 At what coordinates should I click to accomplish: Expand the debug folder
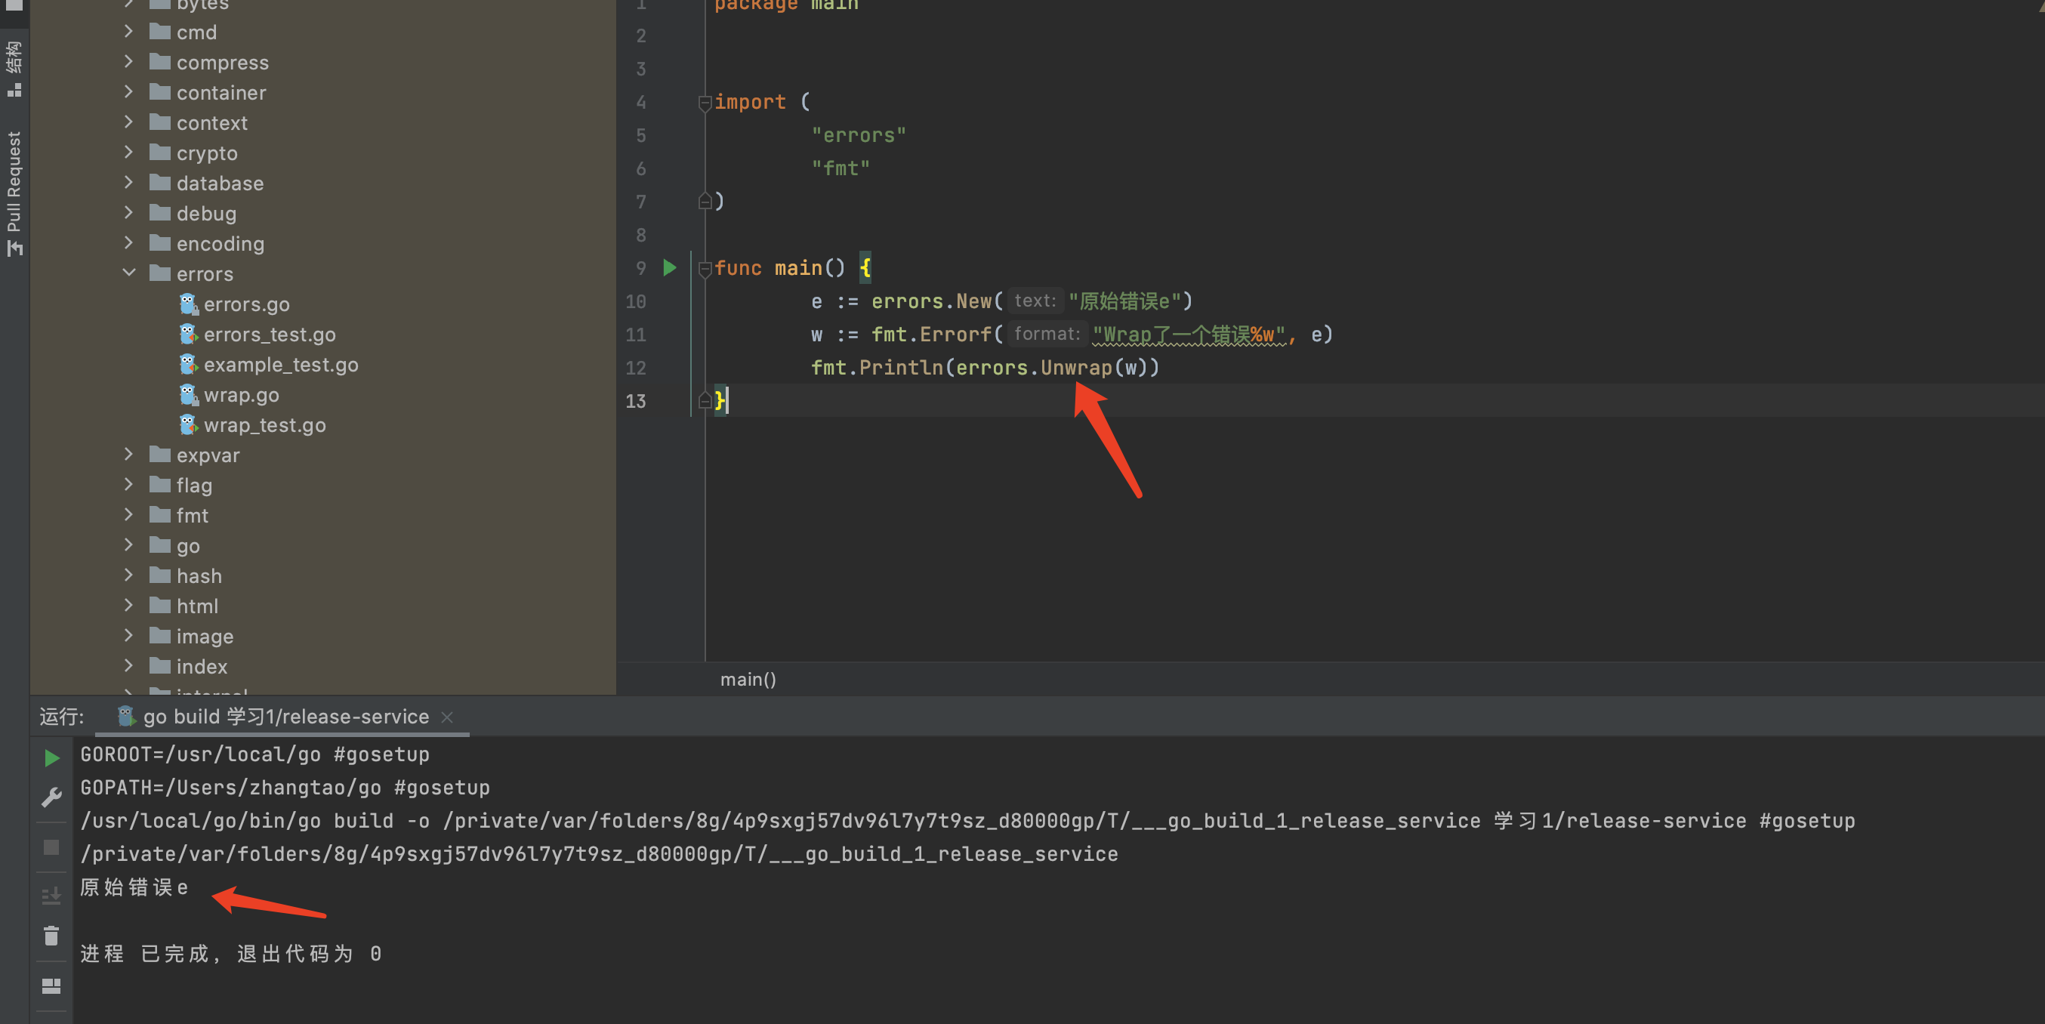click(x=128, y=213)
